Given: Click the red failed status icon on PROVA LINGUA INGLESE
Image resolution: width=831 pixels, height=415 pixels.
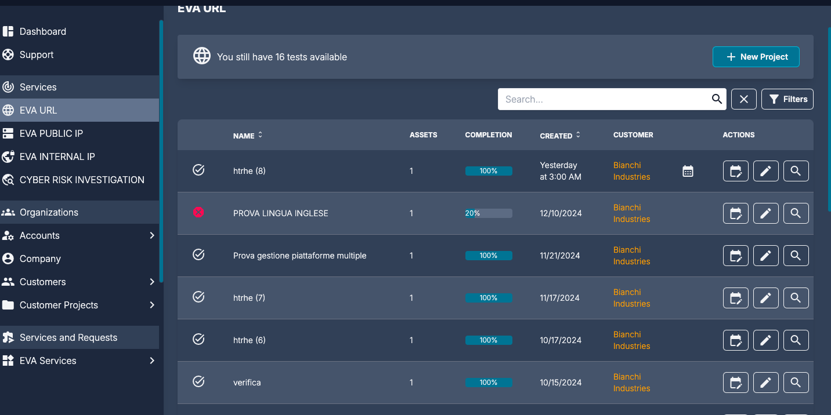Looking at the screenshot, I should tap(198, 212).
